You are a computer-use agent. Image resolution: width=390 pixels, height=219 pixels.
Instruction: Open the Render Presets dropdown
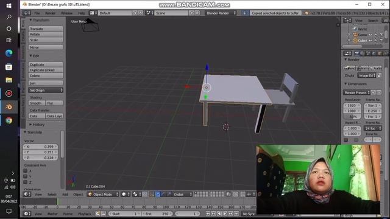(356, 92)
